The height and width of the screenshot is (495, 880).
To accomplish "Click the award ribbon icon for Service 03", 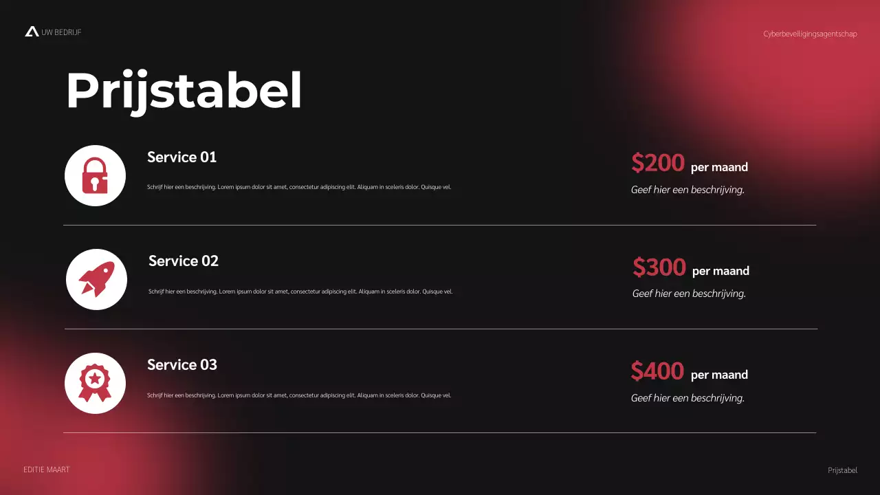I will tap(95, 383).
